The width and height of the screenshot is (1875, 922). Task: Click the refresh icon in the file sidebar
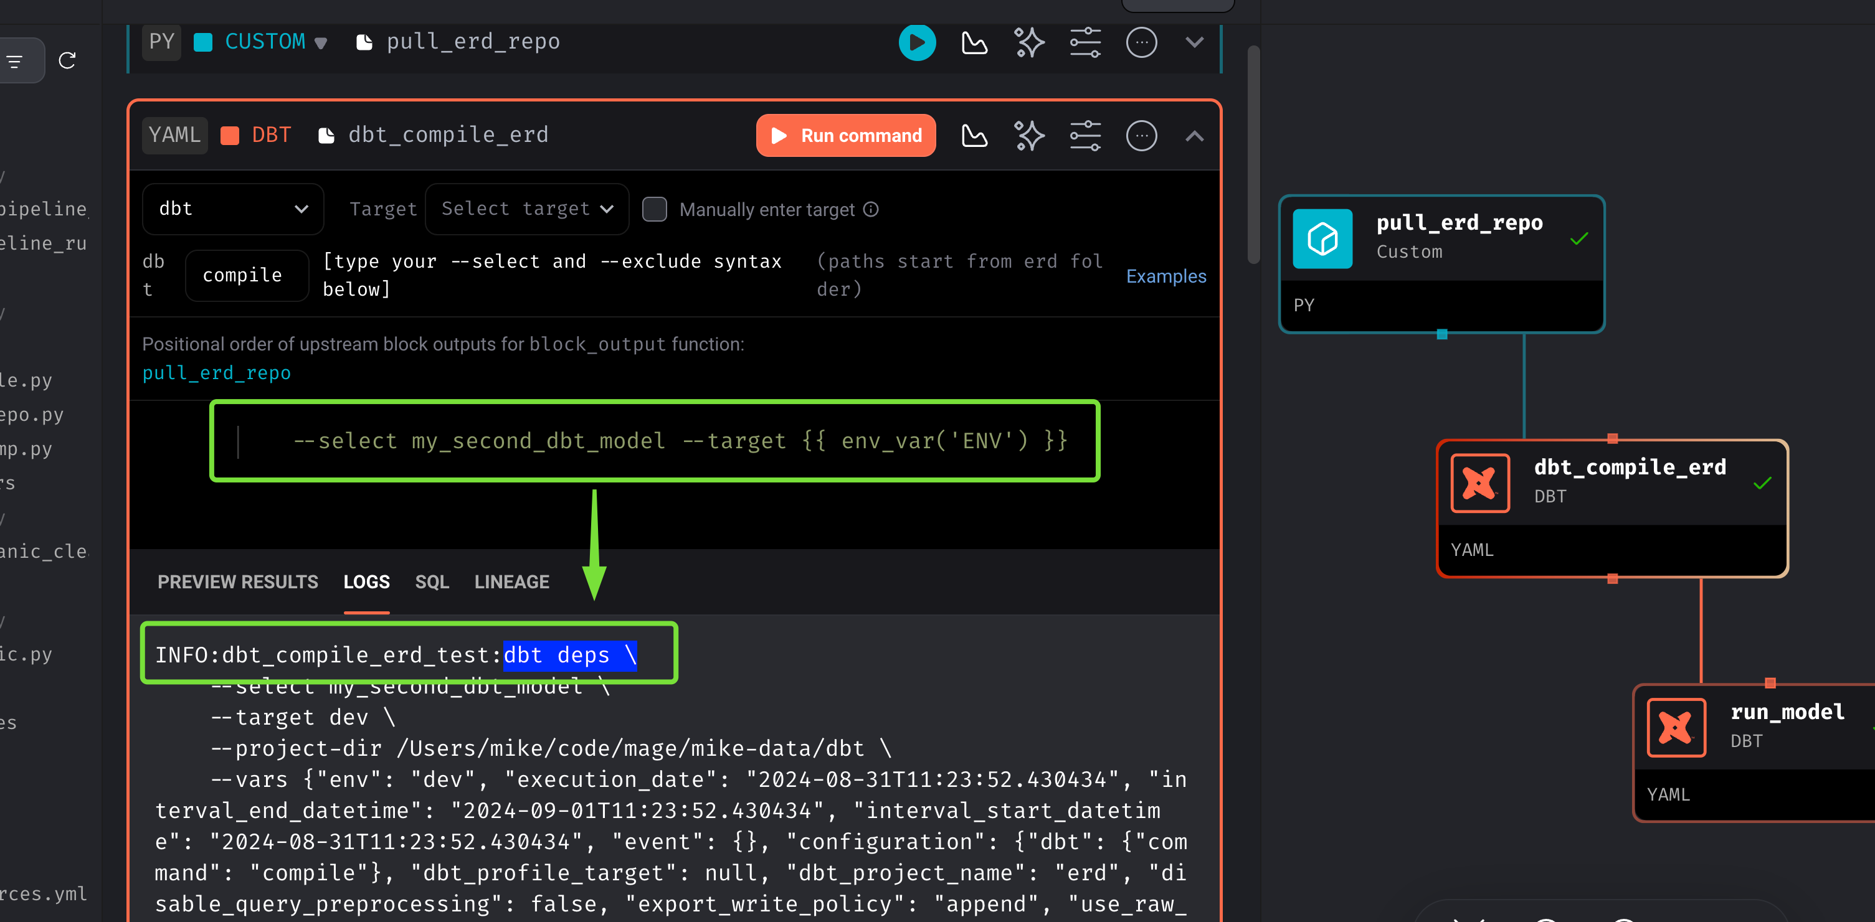click(67, 60)
